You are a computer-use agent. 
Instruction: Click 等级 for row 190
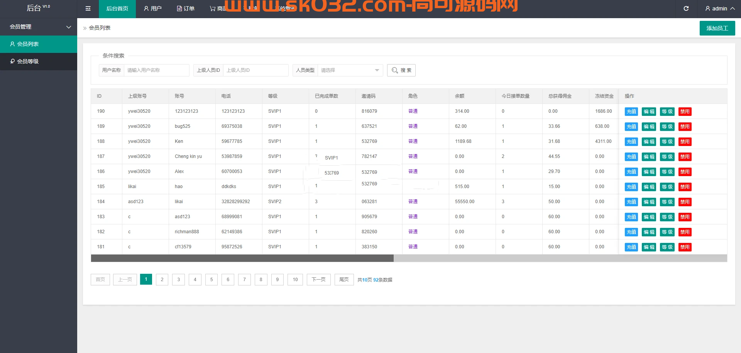(x=667, y=112)
